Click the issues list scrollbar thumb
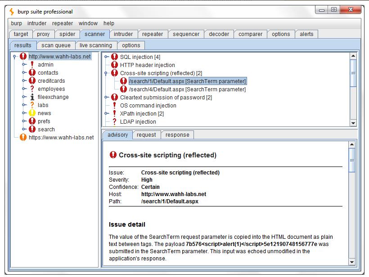The height and width of the screenshot is (277, 369). click(x=353, y=73)
